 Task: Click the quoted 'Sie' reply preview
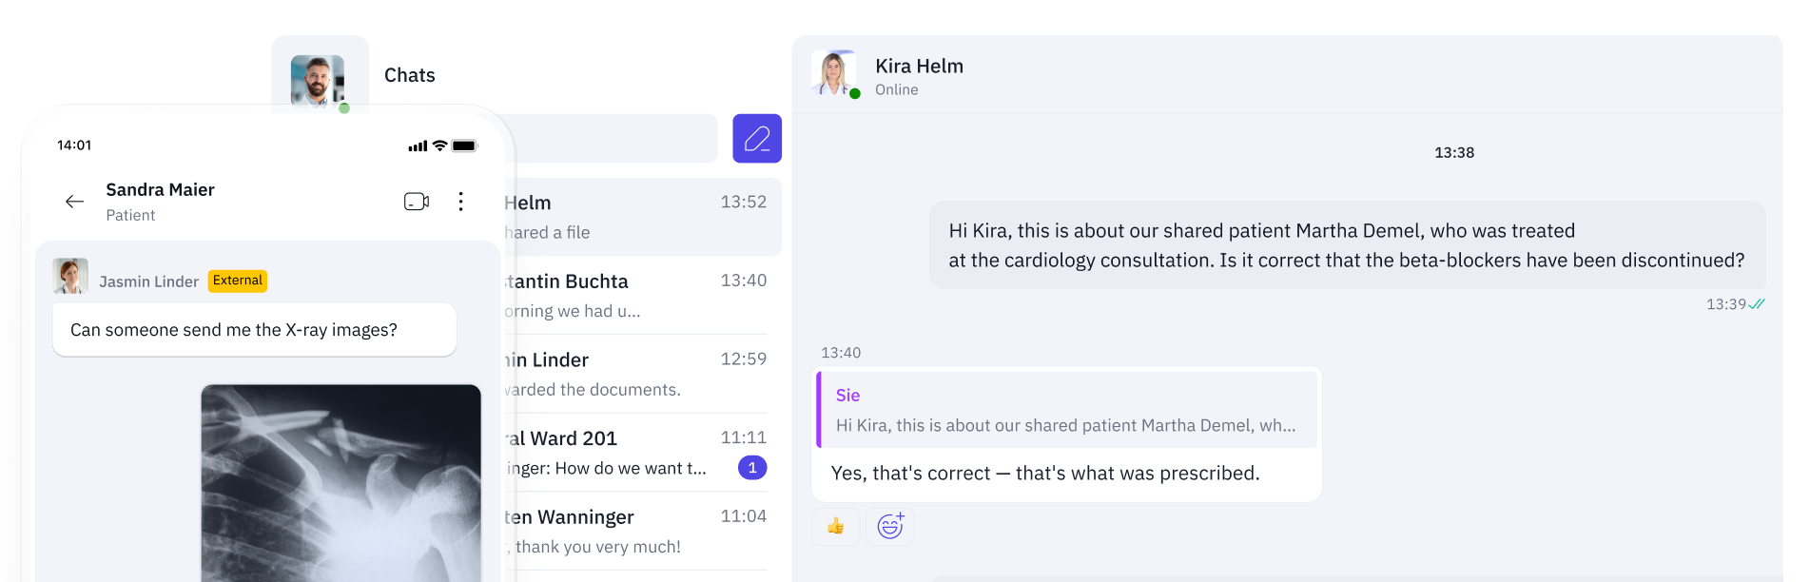click(1066, 410)
